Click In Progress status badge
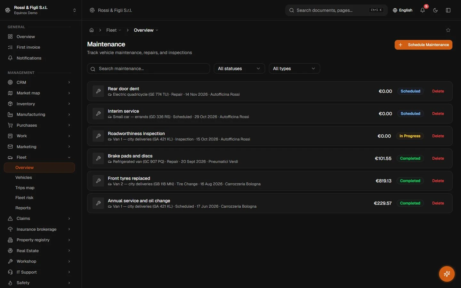 410,136
